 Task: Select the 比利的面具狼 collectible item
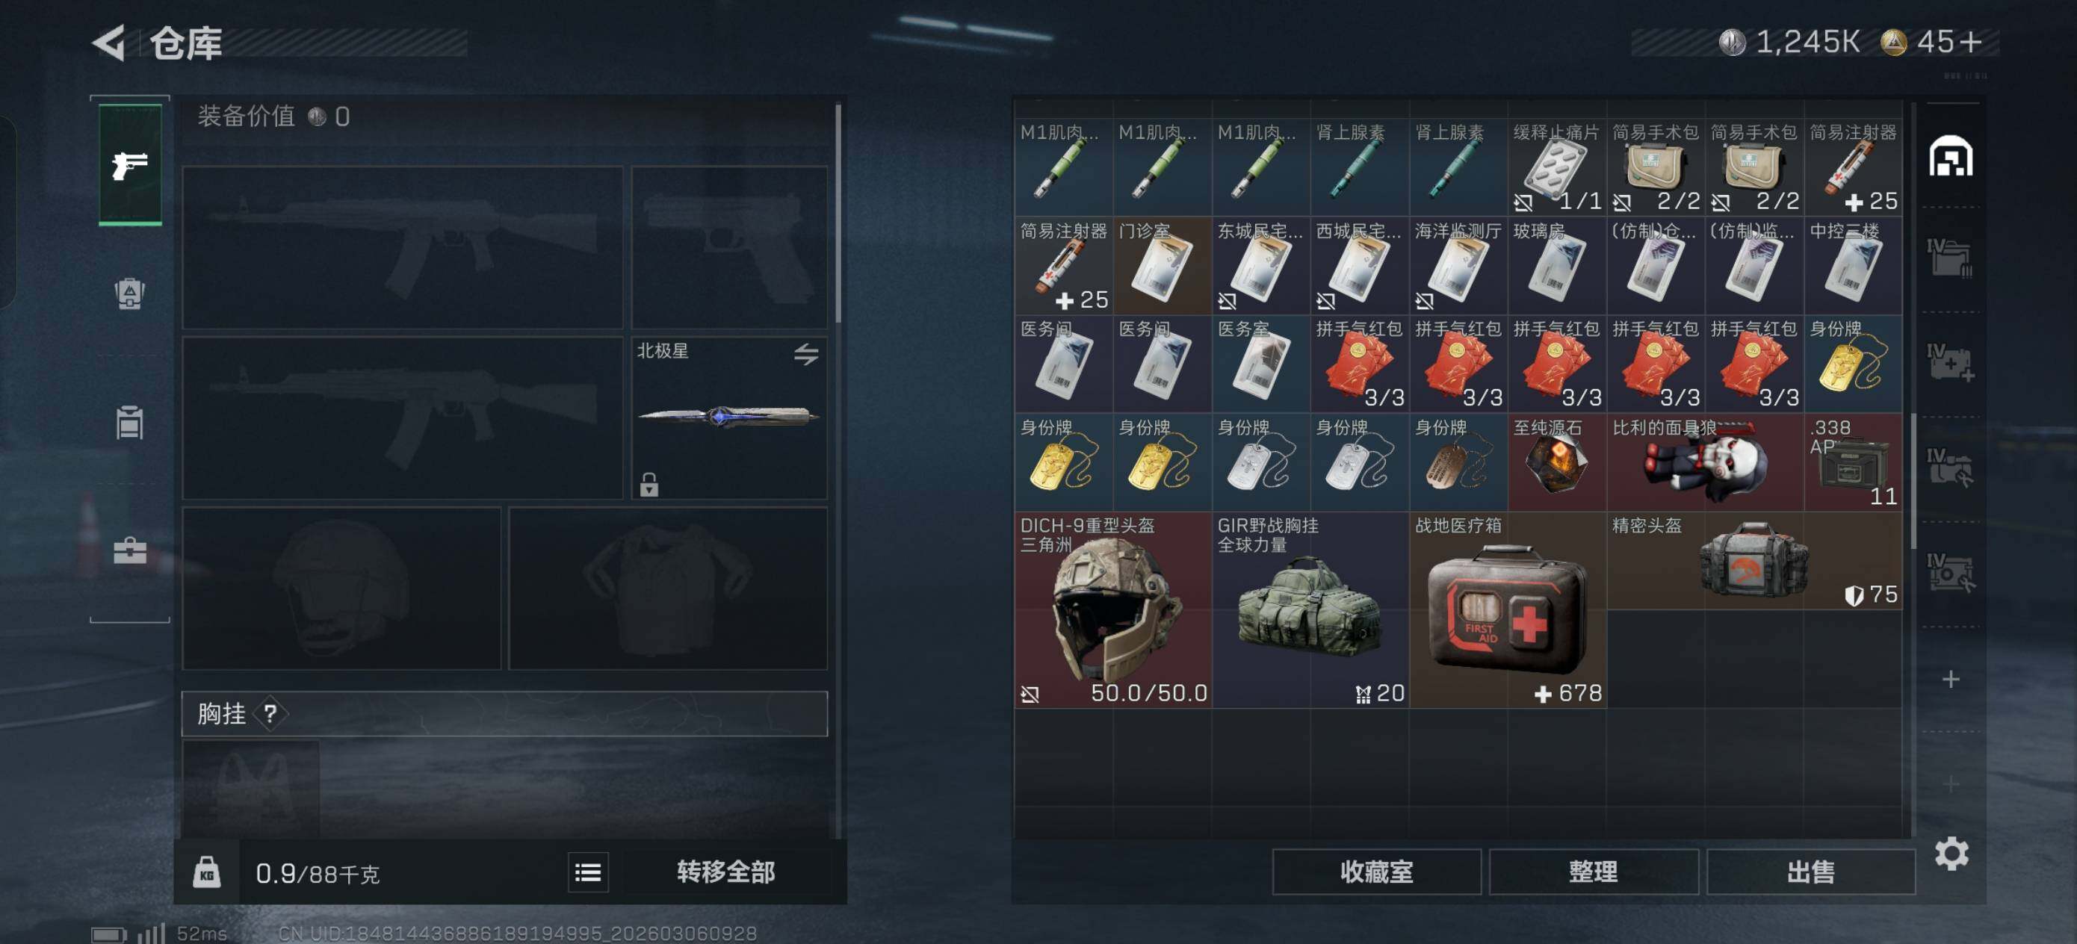(1704, 462)
